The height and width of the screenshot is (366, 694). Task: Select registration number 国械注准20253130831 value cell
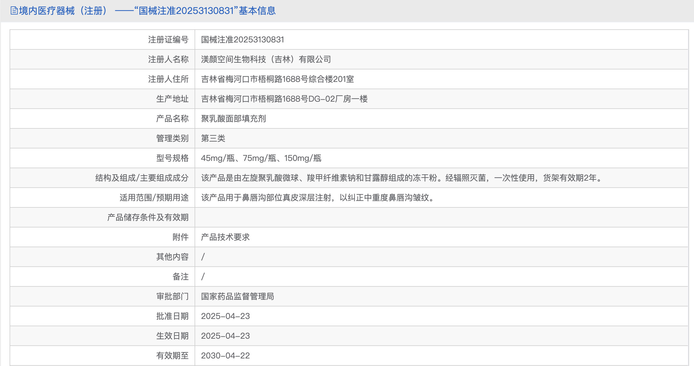(242, 40)
